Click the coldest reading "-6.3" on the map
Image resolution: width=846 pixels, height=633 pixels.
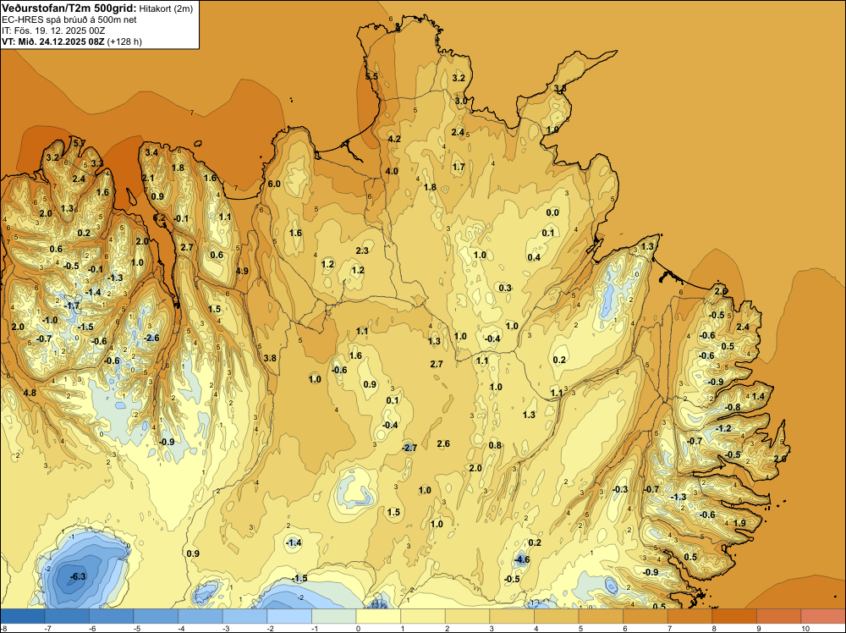tap(78, 576)
